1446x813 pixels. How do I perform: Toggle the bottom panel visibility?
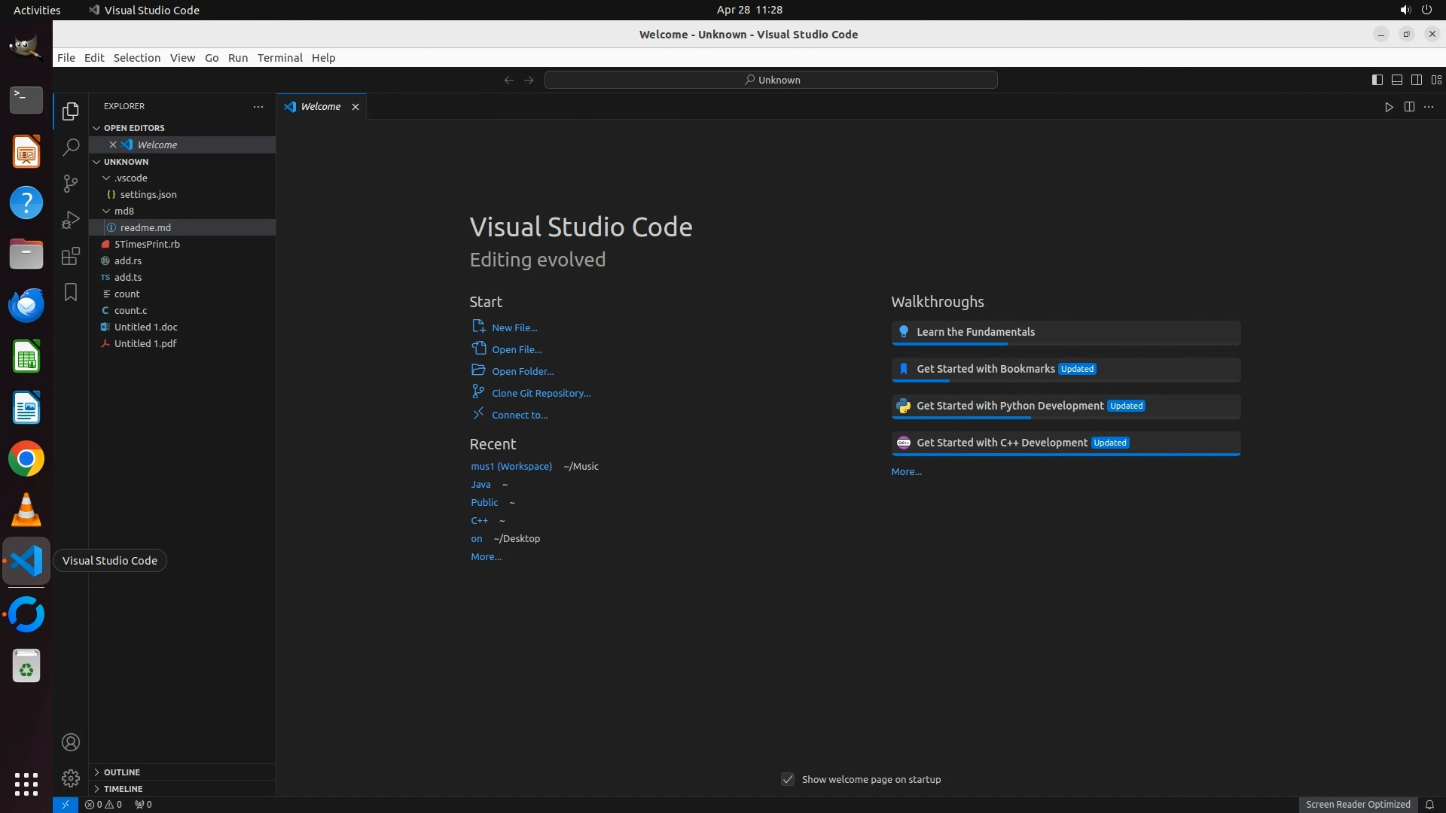point(1396,80)
